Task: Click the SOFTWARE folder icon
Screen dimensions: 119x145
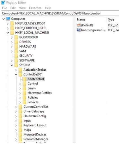Action: (x=16, y=61)
